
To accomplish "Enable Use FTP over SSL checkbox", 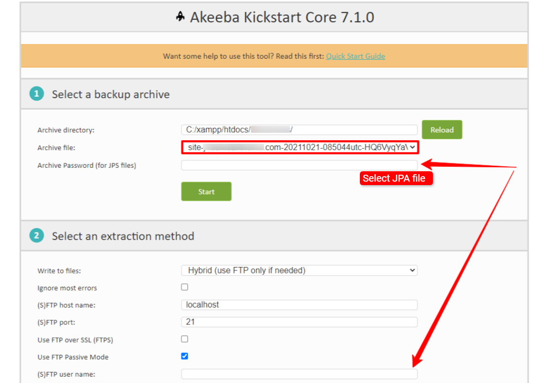I will [x=185, y=339].
